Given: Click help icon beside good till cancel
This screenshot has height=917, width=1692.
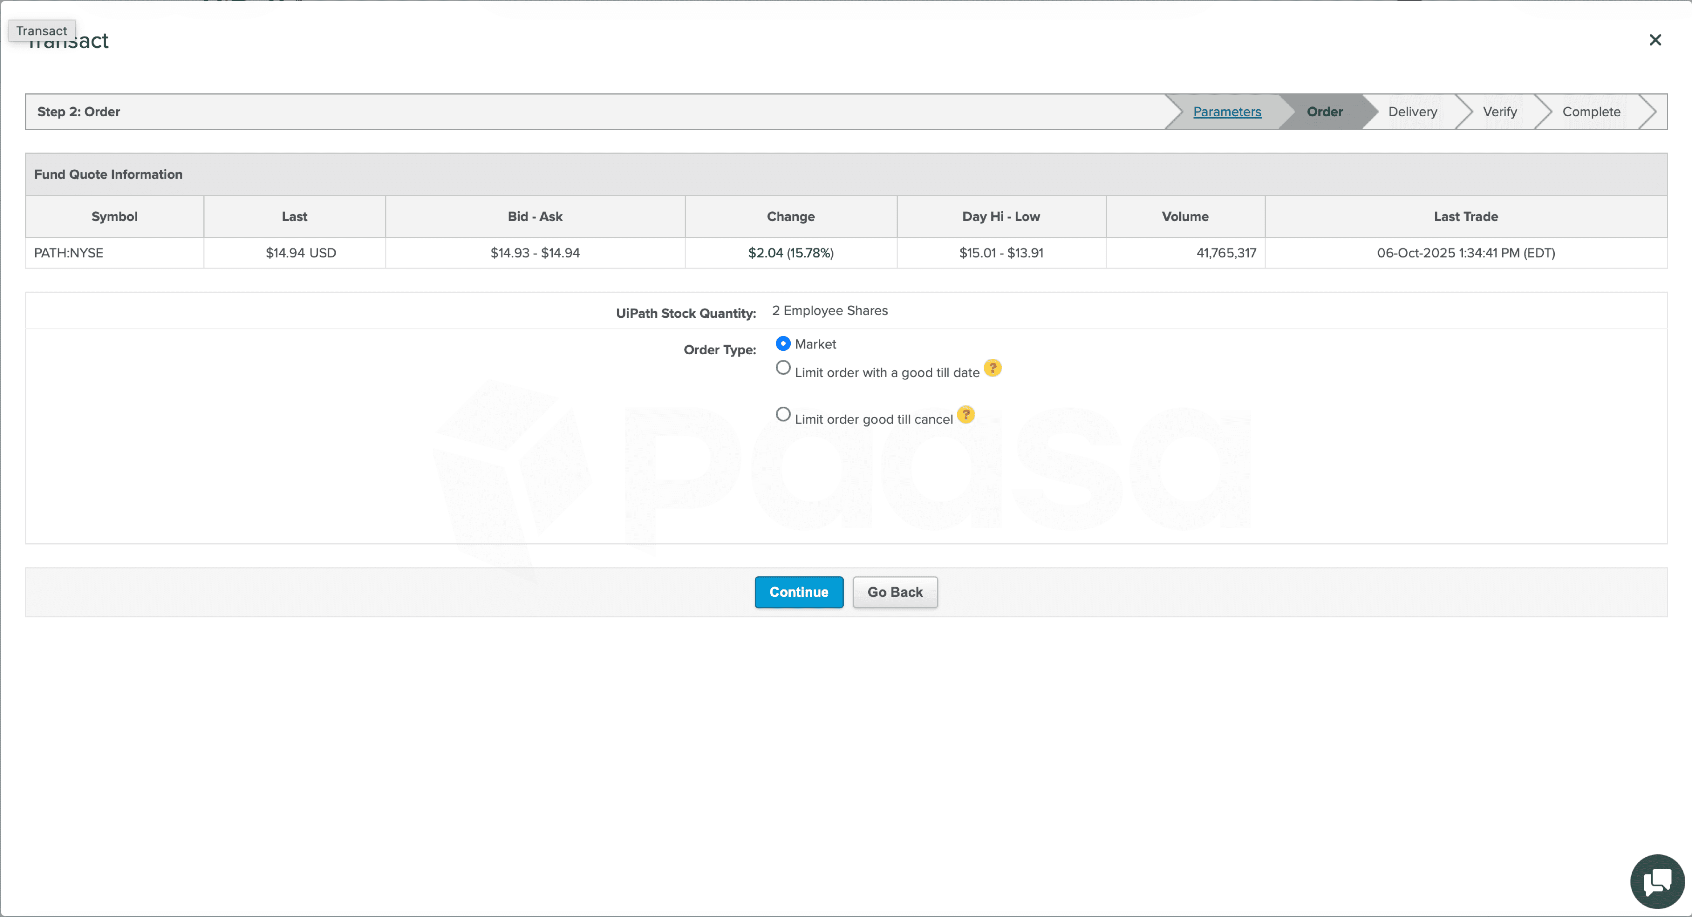Looking at the screenshot, I should [x=965, y=414].
